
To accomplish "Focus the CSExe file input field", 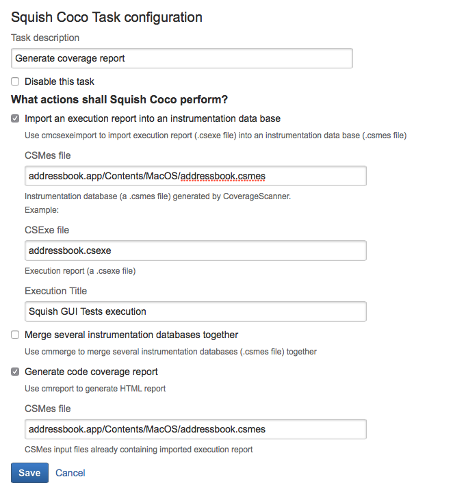I will 195,250.
